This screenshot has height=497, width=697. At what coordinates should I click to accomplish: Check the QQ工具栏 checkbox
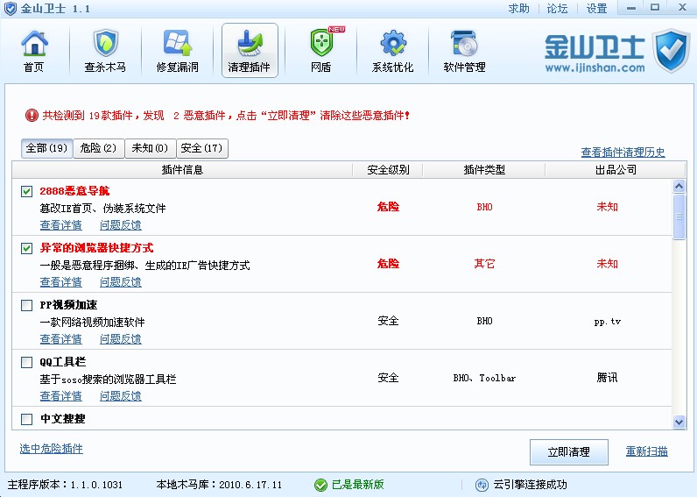coord(26,362)
